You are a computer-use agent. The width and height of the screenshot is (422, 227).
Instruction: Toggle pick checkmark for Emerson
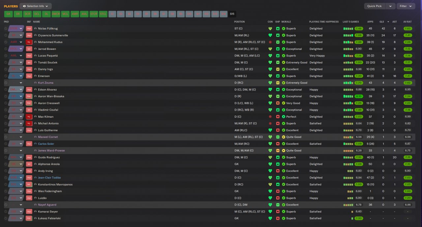[x=6, y=76]
